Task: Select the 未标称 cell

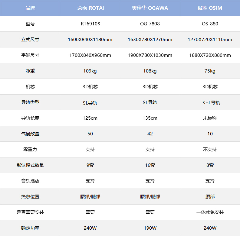Action: coord(210,118)
